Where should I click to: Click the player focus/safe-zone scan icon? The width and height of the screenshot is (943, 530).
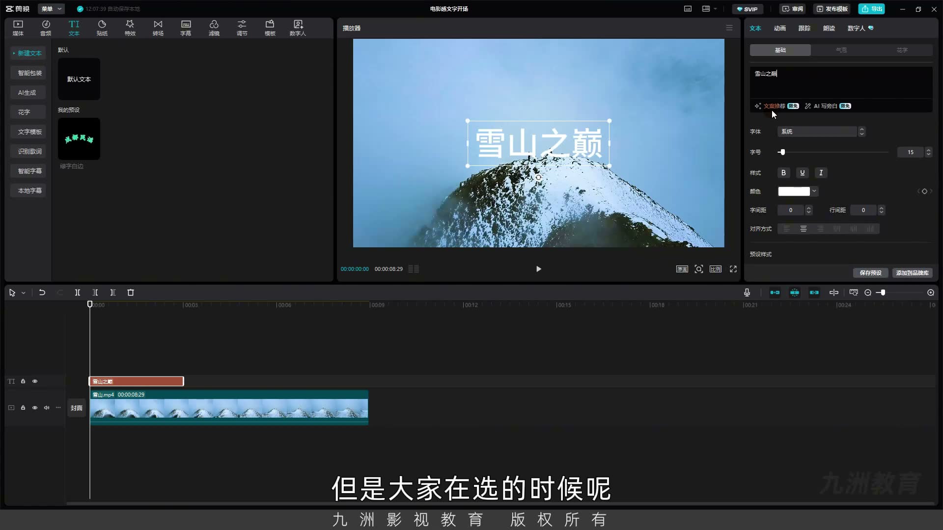[x=699, y=269]
